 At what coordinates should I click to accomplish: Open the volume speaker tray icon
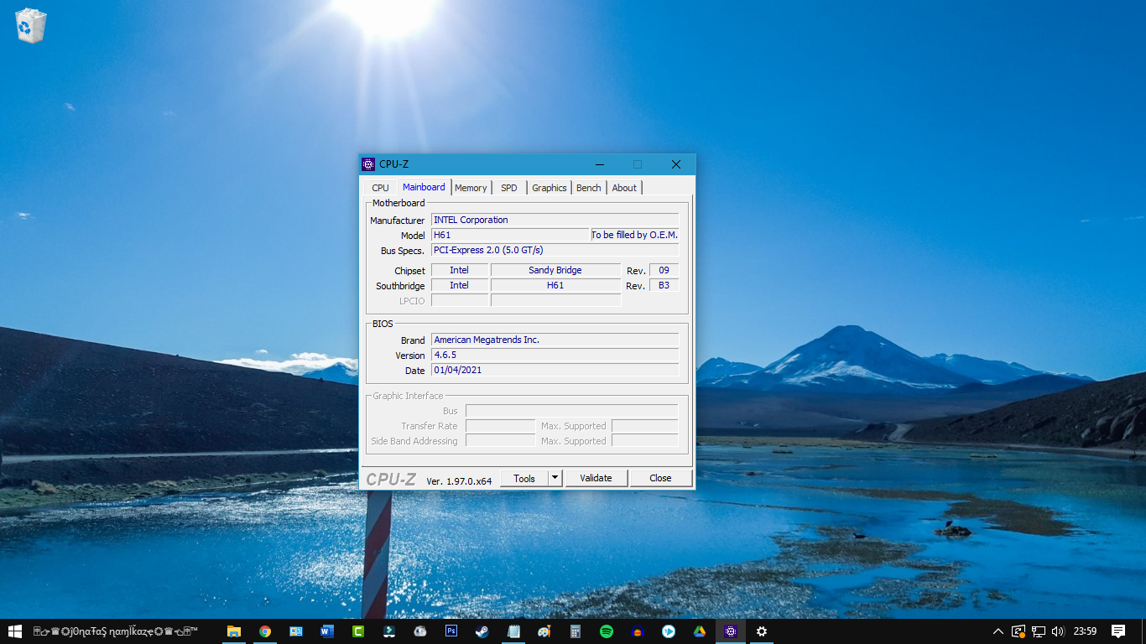coord(1058,631)
